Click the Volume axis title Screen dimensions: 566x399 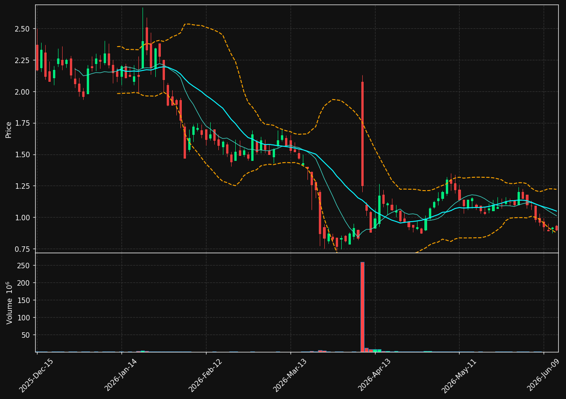pyautogui.click(x=9, y=303)
